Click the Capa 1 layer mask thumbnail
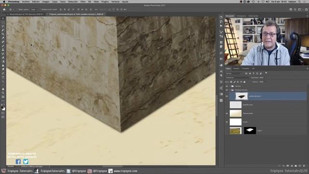This screenshot has width=309, height=174. tap(250, 130)
